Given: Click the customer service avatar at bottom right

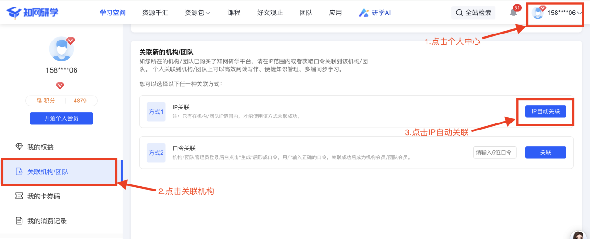Looking at the screenshot, I should (x=578, y=234).
